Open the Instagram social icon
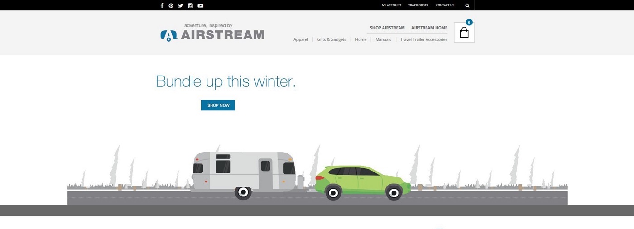The height and width of the screenshot is (229, 634). [x=191, y=5]
